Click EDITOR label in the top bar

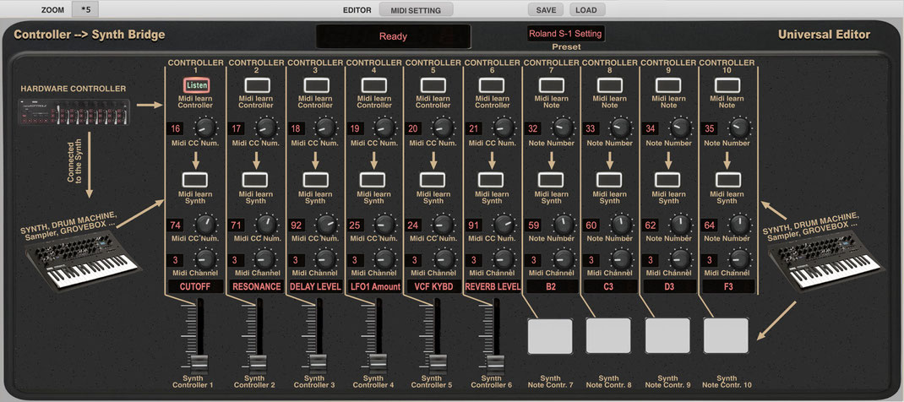coord(357,10)
